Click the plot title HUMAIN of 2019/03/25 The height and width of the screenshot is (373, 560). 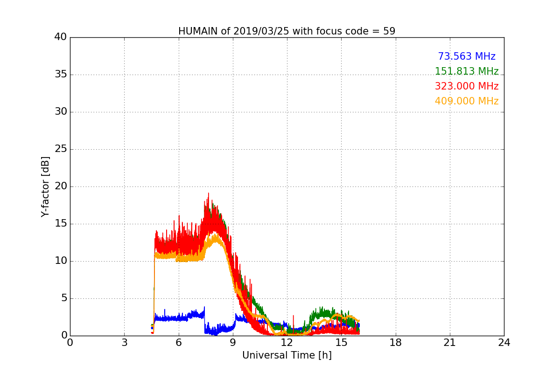[x=287, y=31]
